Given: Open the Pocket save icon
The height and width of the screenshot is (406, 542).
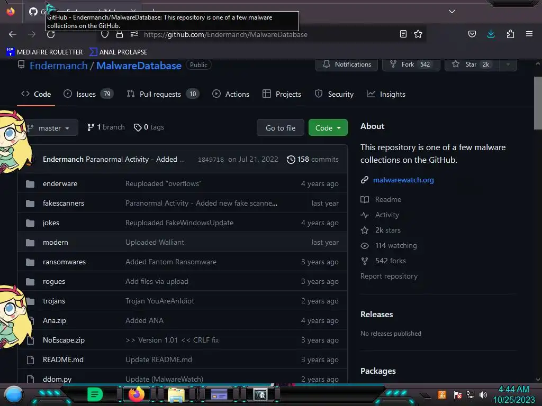Looking at the screenshot, I should [x=472, y=34].
